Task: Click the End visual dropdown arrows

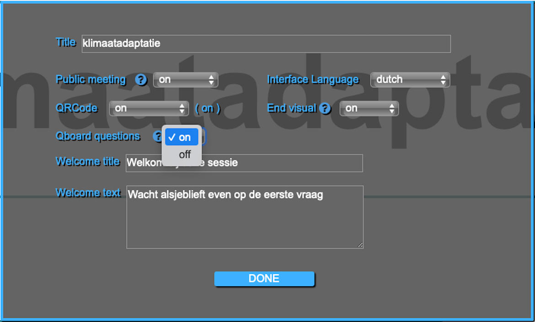Action: point(391,108)
